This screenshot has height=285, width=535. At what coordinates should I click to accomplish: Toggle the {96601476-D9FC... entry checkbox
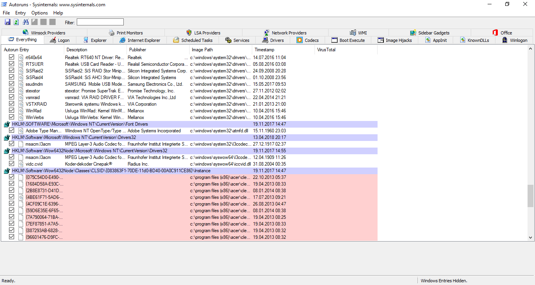click(x=11, y=237)
